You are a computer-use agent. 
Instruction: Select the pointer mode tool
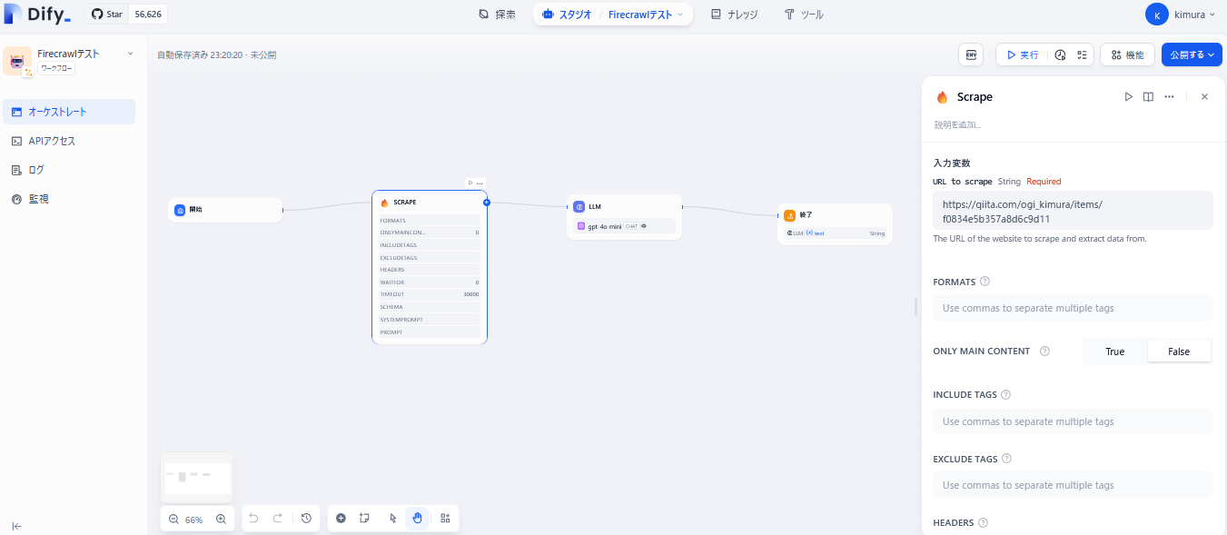393,519
